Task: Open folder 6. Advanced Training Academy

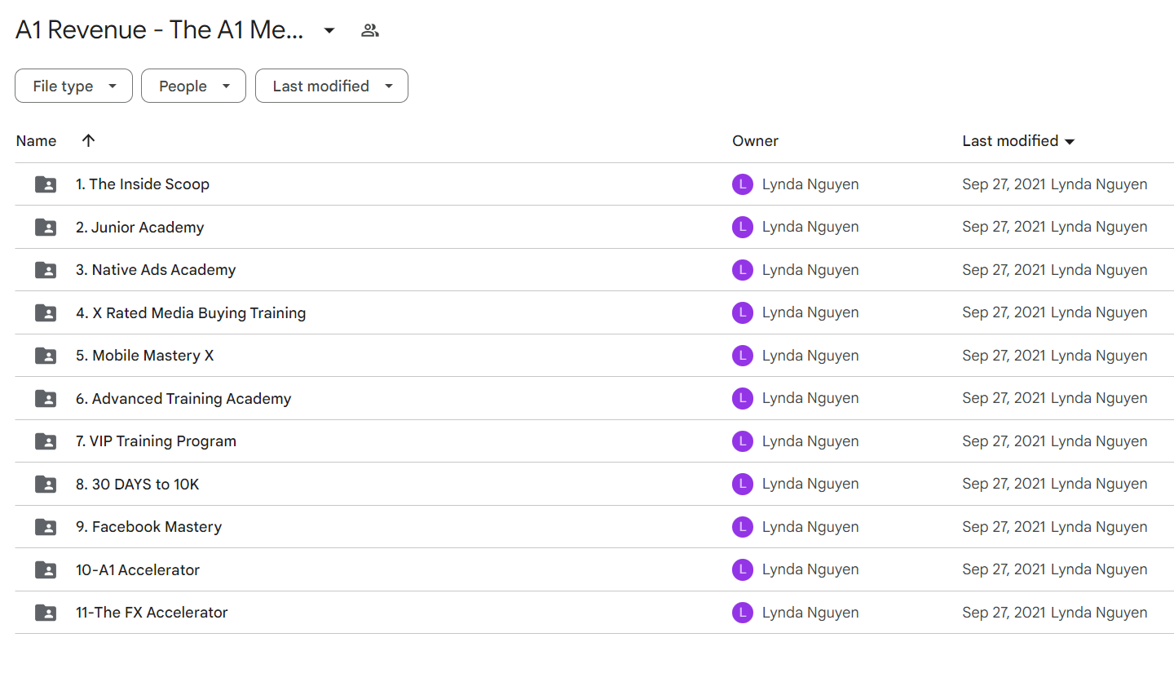Action: 183,399
